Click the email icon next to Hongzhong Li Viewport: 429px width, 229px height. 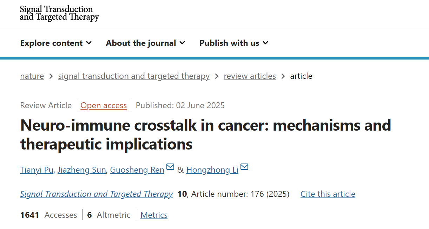point(244,167)
